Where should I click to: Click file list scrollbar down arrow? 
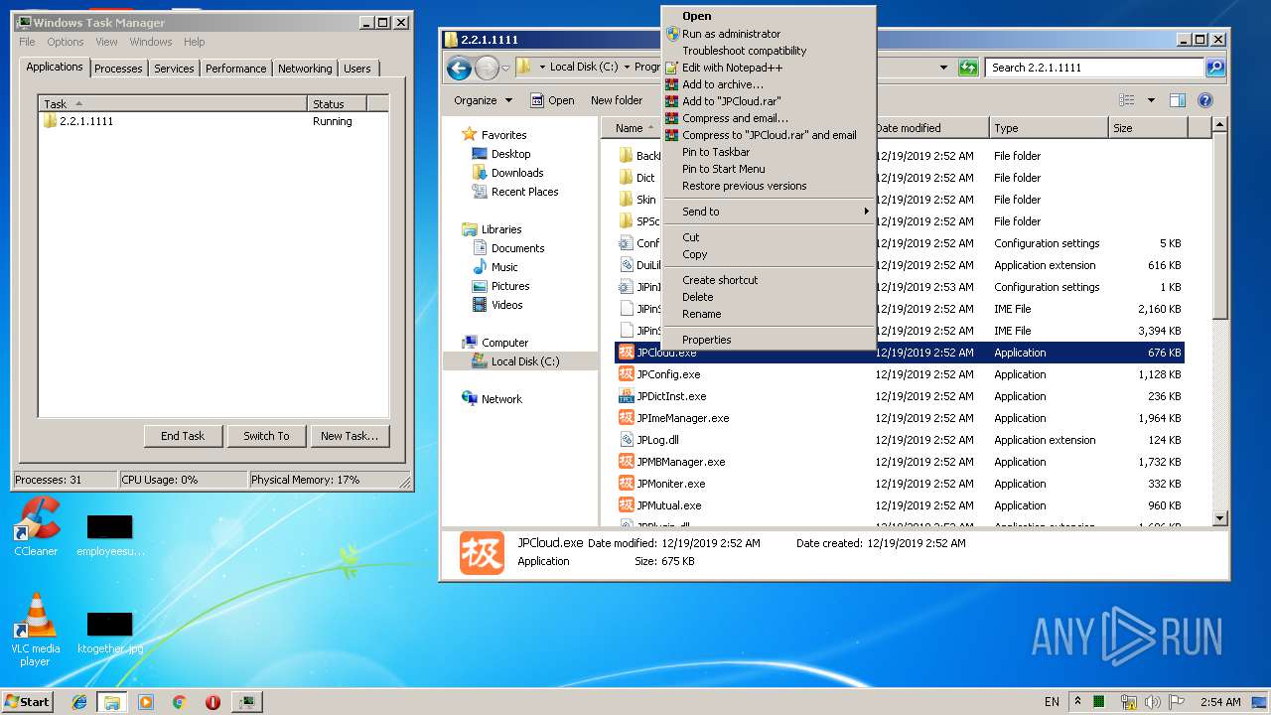(1220, 518)
